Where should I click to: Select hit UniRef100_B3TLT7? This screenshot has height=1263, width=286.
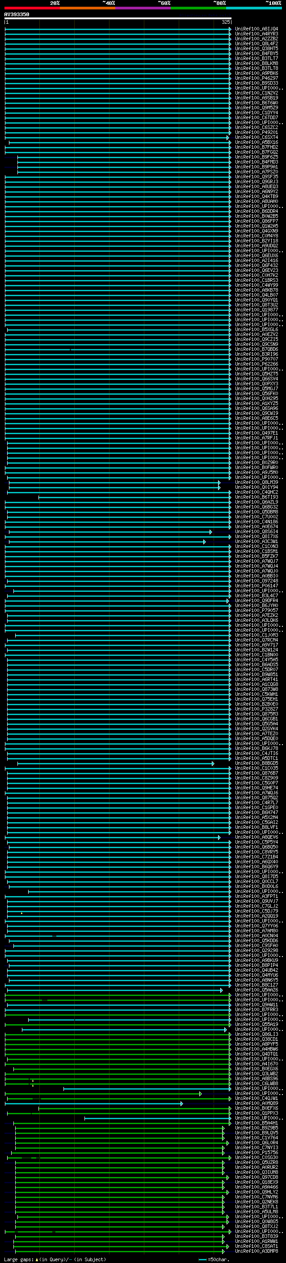[256, 58]
